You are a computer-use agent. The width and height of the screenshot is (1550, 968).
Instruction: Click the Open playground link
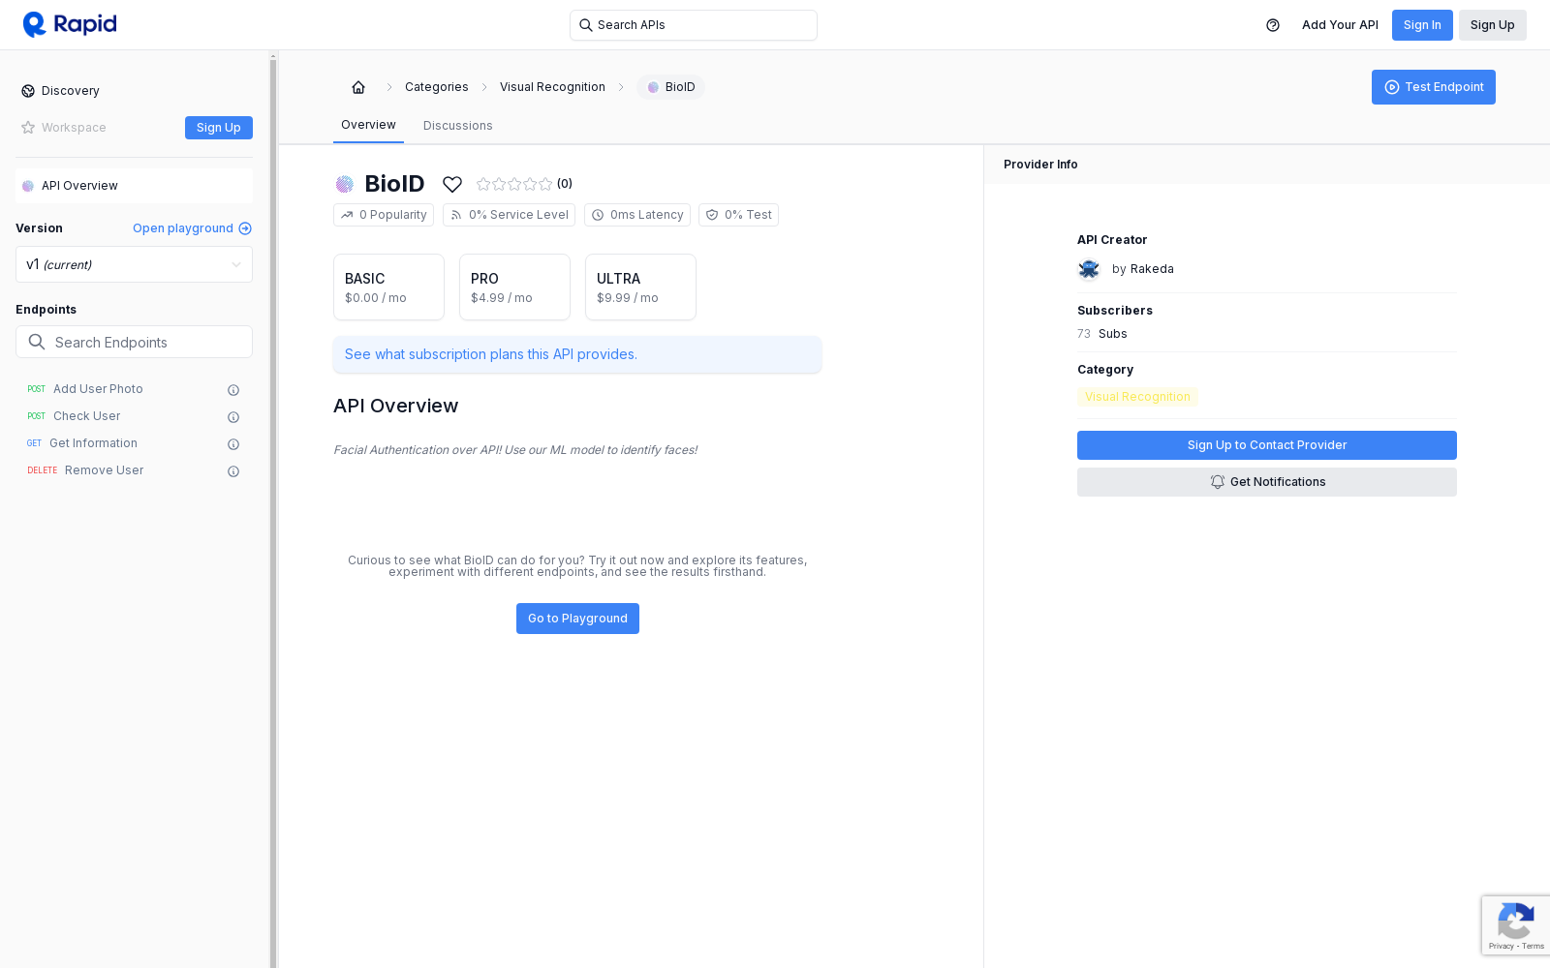coord(192,228)
